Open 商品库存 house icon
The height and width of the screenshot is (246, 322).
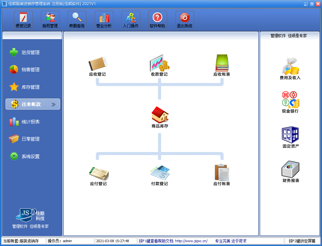point(160,117)
